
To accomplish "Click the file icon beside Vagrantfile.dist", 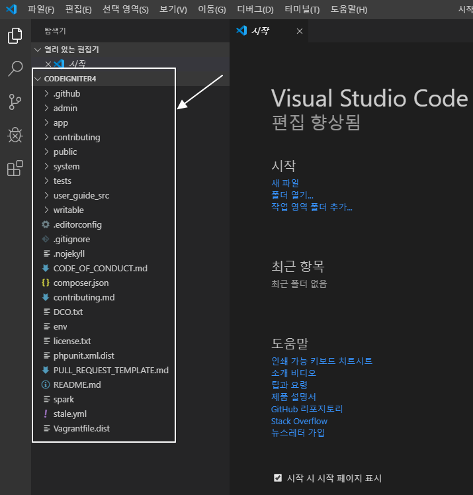I will 46,428.
